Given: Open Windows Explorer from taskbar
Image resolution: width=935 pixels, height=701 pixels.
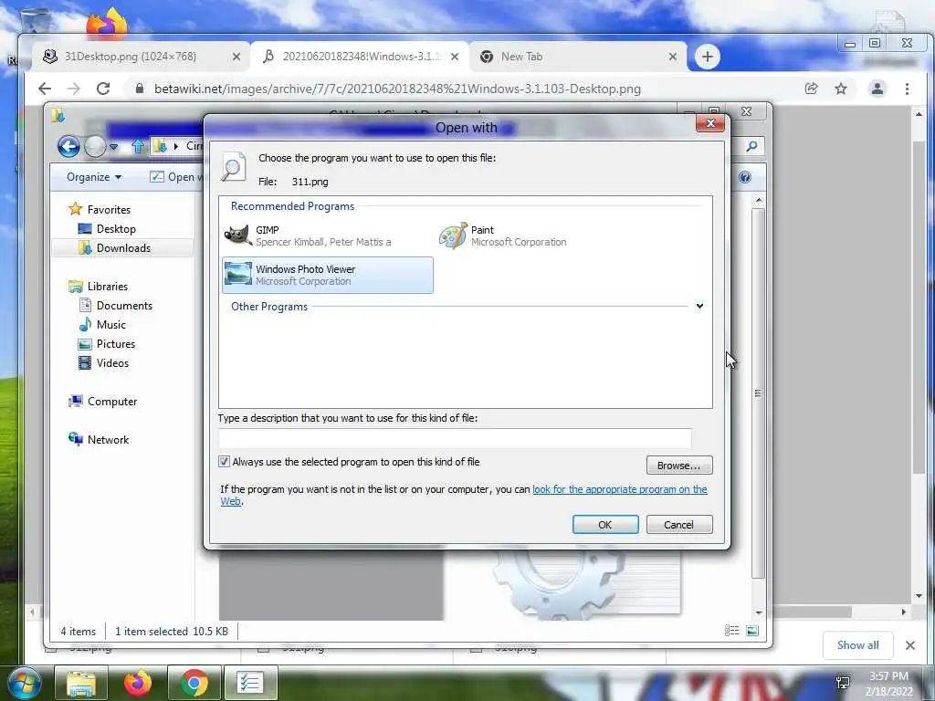Looking at the screenshot, I should [81, 683].
